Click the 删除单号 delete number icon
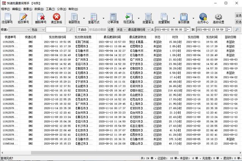This screenshot has height=161, width=242. pos(41,18)
